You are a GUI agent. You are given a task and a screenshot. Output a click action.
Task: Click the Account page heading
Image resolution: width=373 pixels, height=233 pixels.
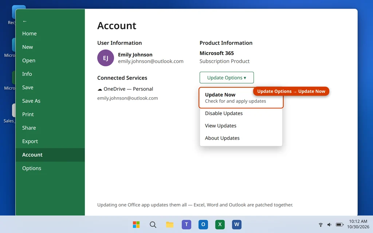click(117, 26)
